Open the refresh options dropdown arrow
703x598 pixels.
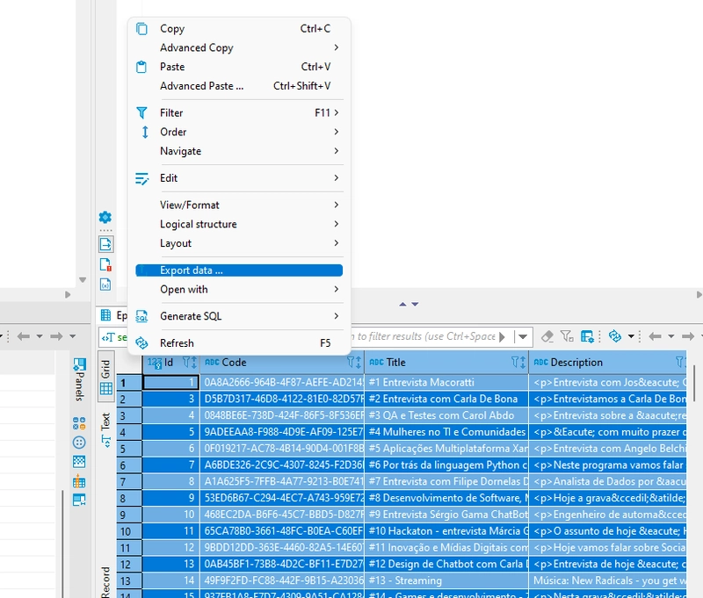click(629, 336)
